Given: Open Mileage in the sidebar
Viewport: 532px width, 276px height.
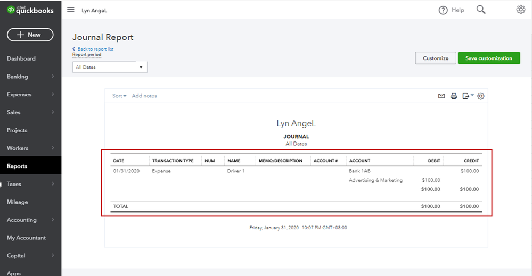Looking at the screenshot, I should click(17, 202).
